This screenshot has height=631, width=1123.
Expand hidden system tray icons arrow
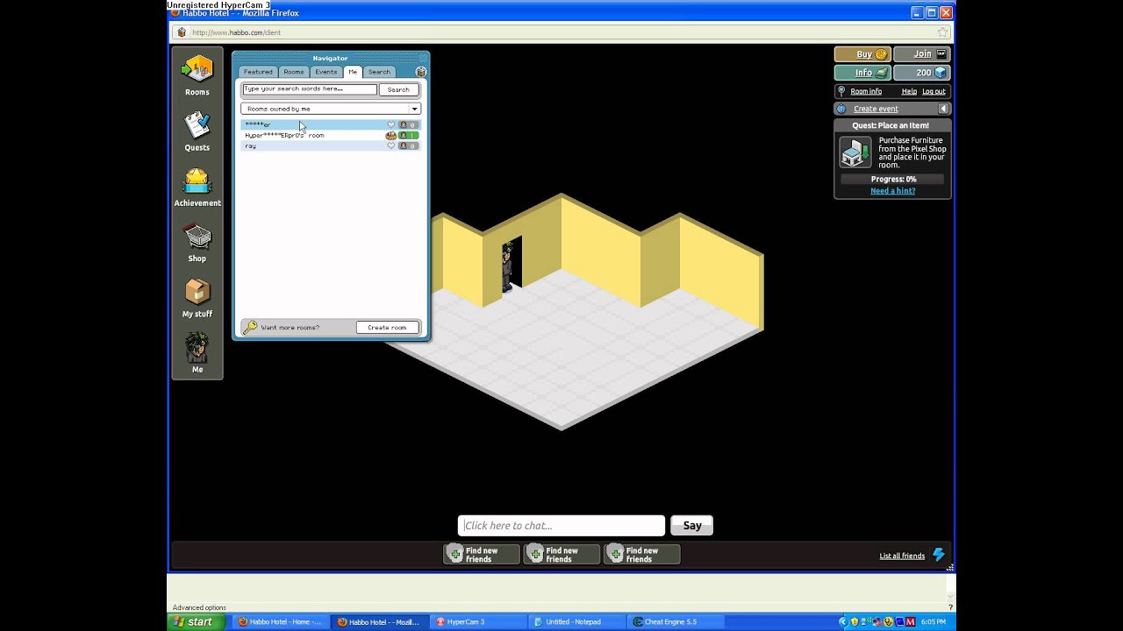pyautogui.click(x=843, y=622)
